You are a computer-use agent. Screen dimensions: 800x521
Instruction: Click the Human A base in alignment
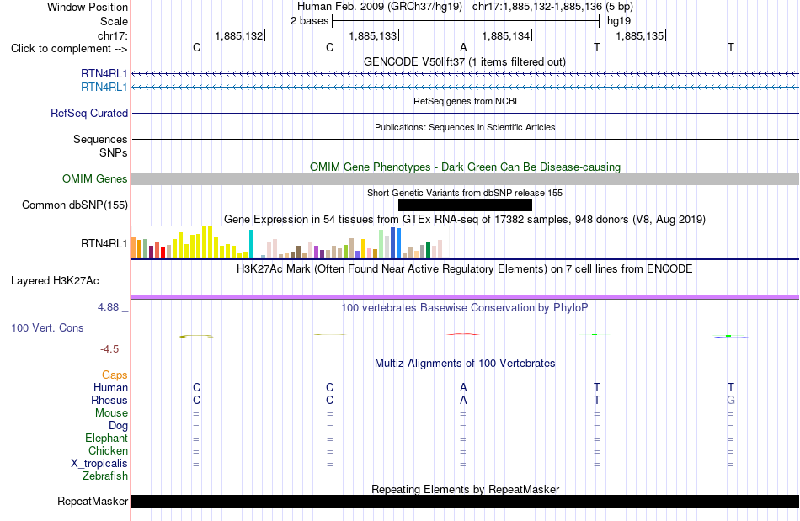[463, 387]
